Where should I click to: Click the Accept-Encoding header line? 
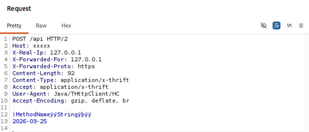(71, 101)
